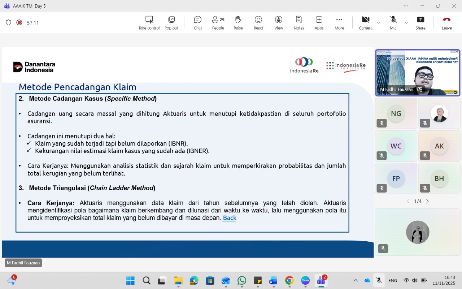Open the Apps panel
Viewport: 462px width, 289px height.
(319, 23)
